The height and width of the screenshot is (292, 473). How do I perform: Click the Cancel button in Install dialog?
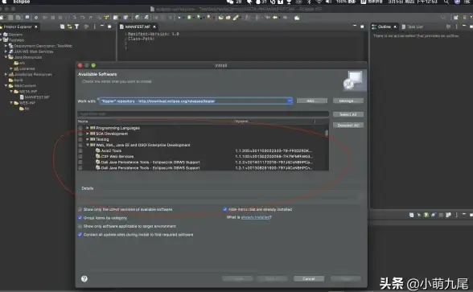point(309,278)
